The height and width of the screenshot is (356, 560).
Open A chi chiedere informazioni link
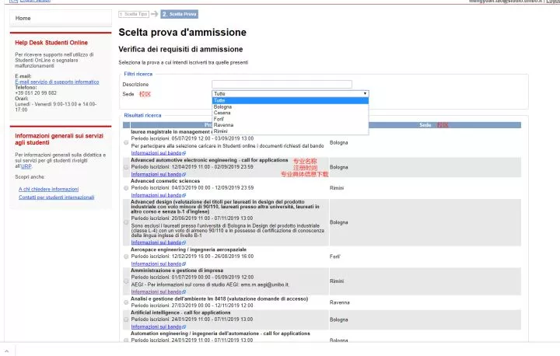[x=48, y=189]
